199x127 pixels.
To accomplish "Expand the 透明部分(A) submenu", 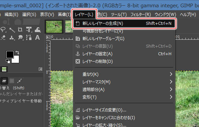I will click(124, 90).
